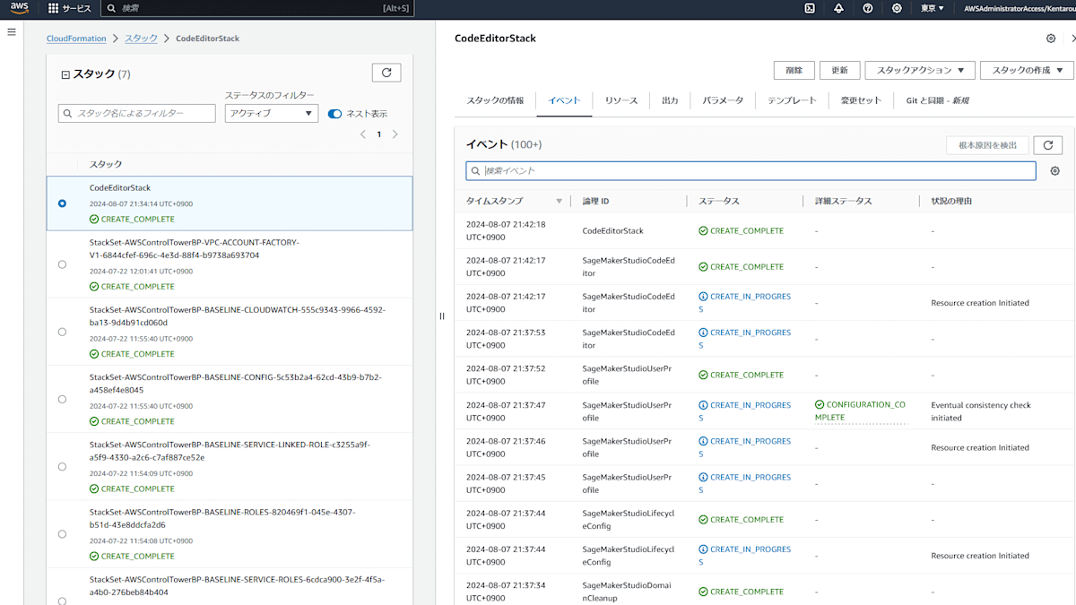Select the BASELINE-SERVICE-LINKED-ROLE stack radio button
The width and height of the screenshot is (1076, 605).
(62, 466)
